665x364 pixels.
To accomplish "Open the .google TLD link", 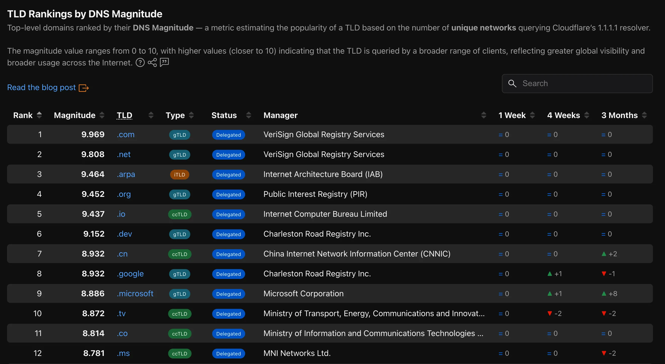I will pyautogui.click(x=130, y=274).
